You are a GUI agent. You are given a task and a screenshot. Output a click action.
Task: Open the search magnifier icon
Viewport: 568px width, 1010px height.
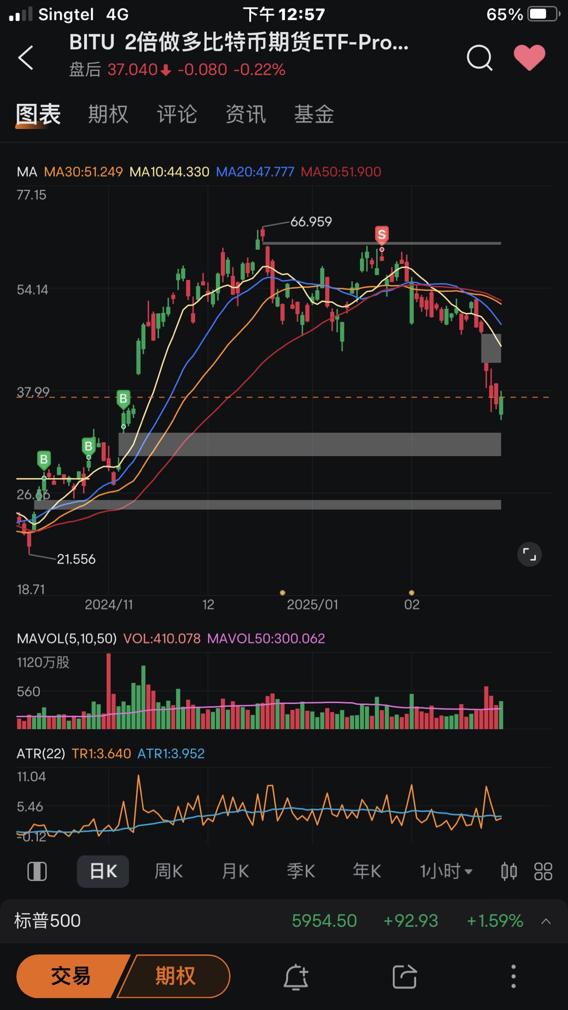coord(479,58)
